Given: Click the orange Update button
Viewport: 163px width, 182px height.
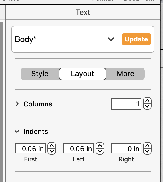Looking at the screenshot, I should coord(136,39).
